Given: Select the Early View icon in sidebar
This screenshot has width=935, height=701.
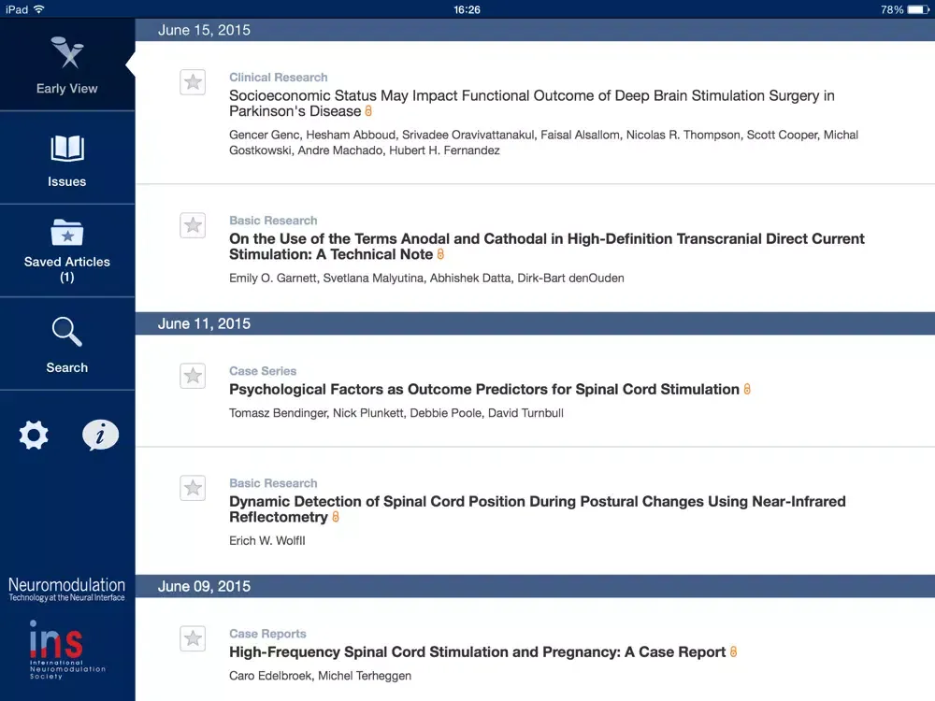Looking at the screenshot, I should 66,54.
